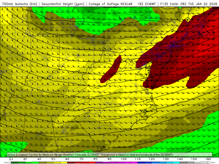Click the "160" color scale label

pos(208,159)
